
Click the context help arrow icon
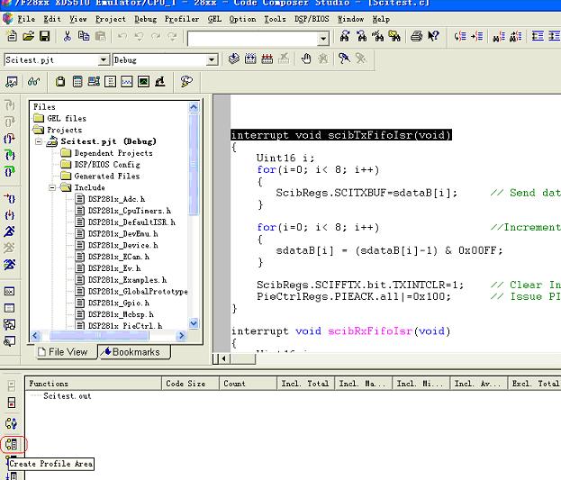(433, 37)
